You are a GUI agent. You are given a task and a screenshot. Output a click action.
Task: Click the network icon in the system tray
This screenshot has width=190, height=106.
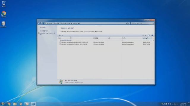(x=175, y=104)
